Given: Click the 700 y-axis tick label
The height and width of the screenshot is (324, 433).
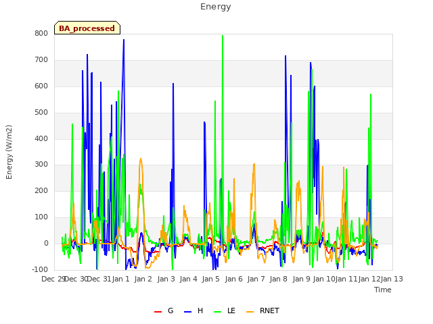Looking at the screenshot, I should (x=41, y=60).
